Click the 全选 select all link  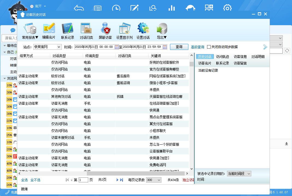[x=24, y=180]
